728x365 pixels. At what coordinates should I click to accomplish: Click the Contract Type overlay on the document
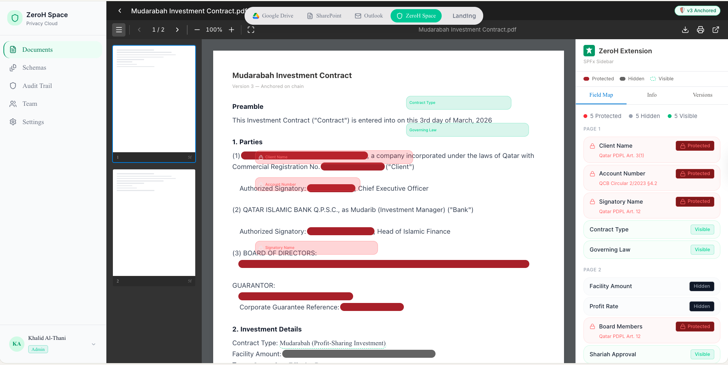(458, 103)
